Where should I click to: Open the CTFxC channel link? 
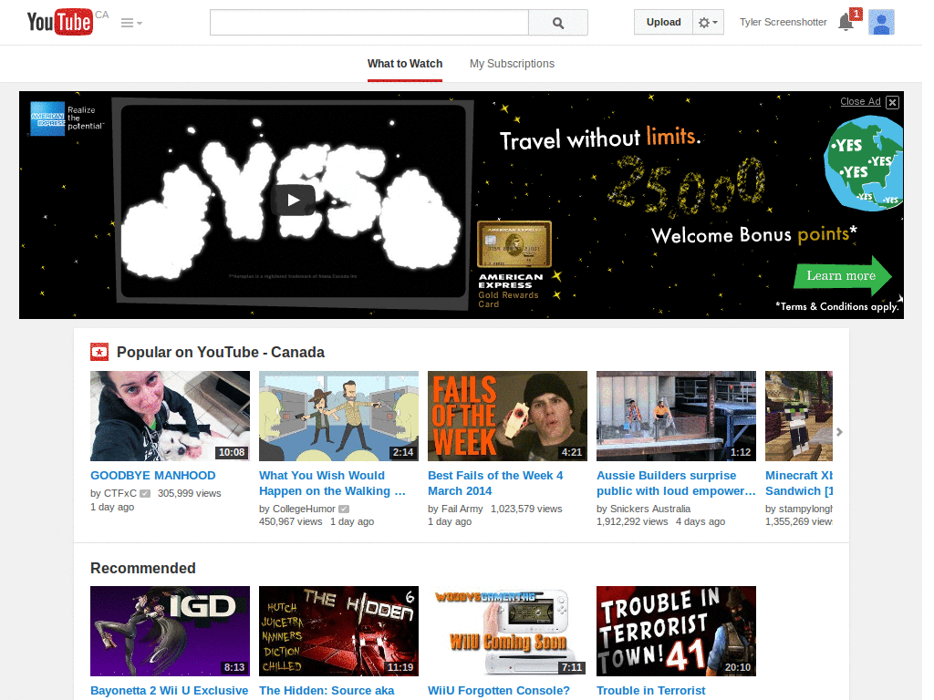pyautogui.click(x=119, y=493)
